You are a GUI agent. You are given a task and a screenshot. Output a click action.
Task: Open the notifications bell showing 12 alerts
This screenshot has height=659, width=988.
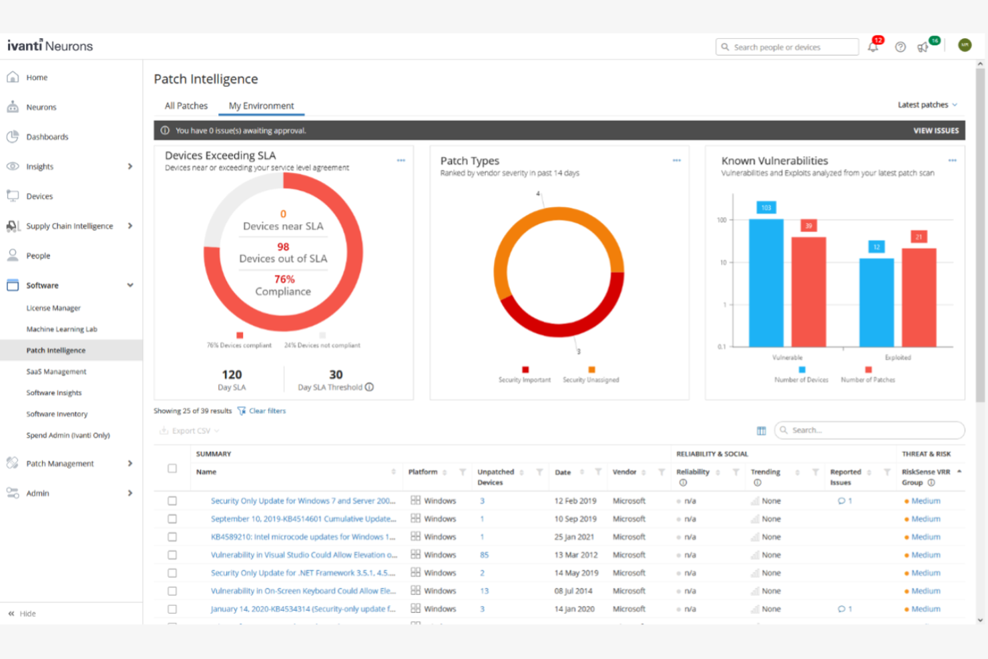[873, 47]
